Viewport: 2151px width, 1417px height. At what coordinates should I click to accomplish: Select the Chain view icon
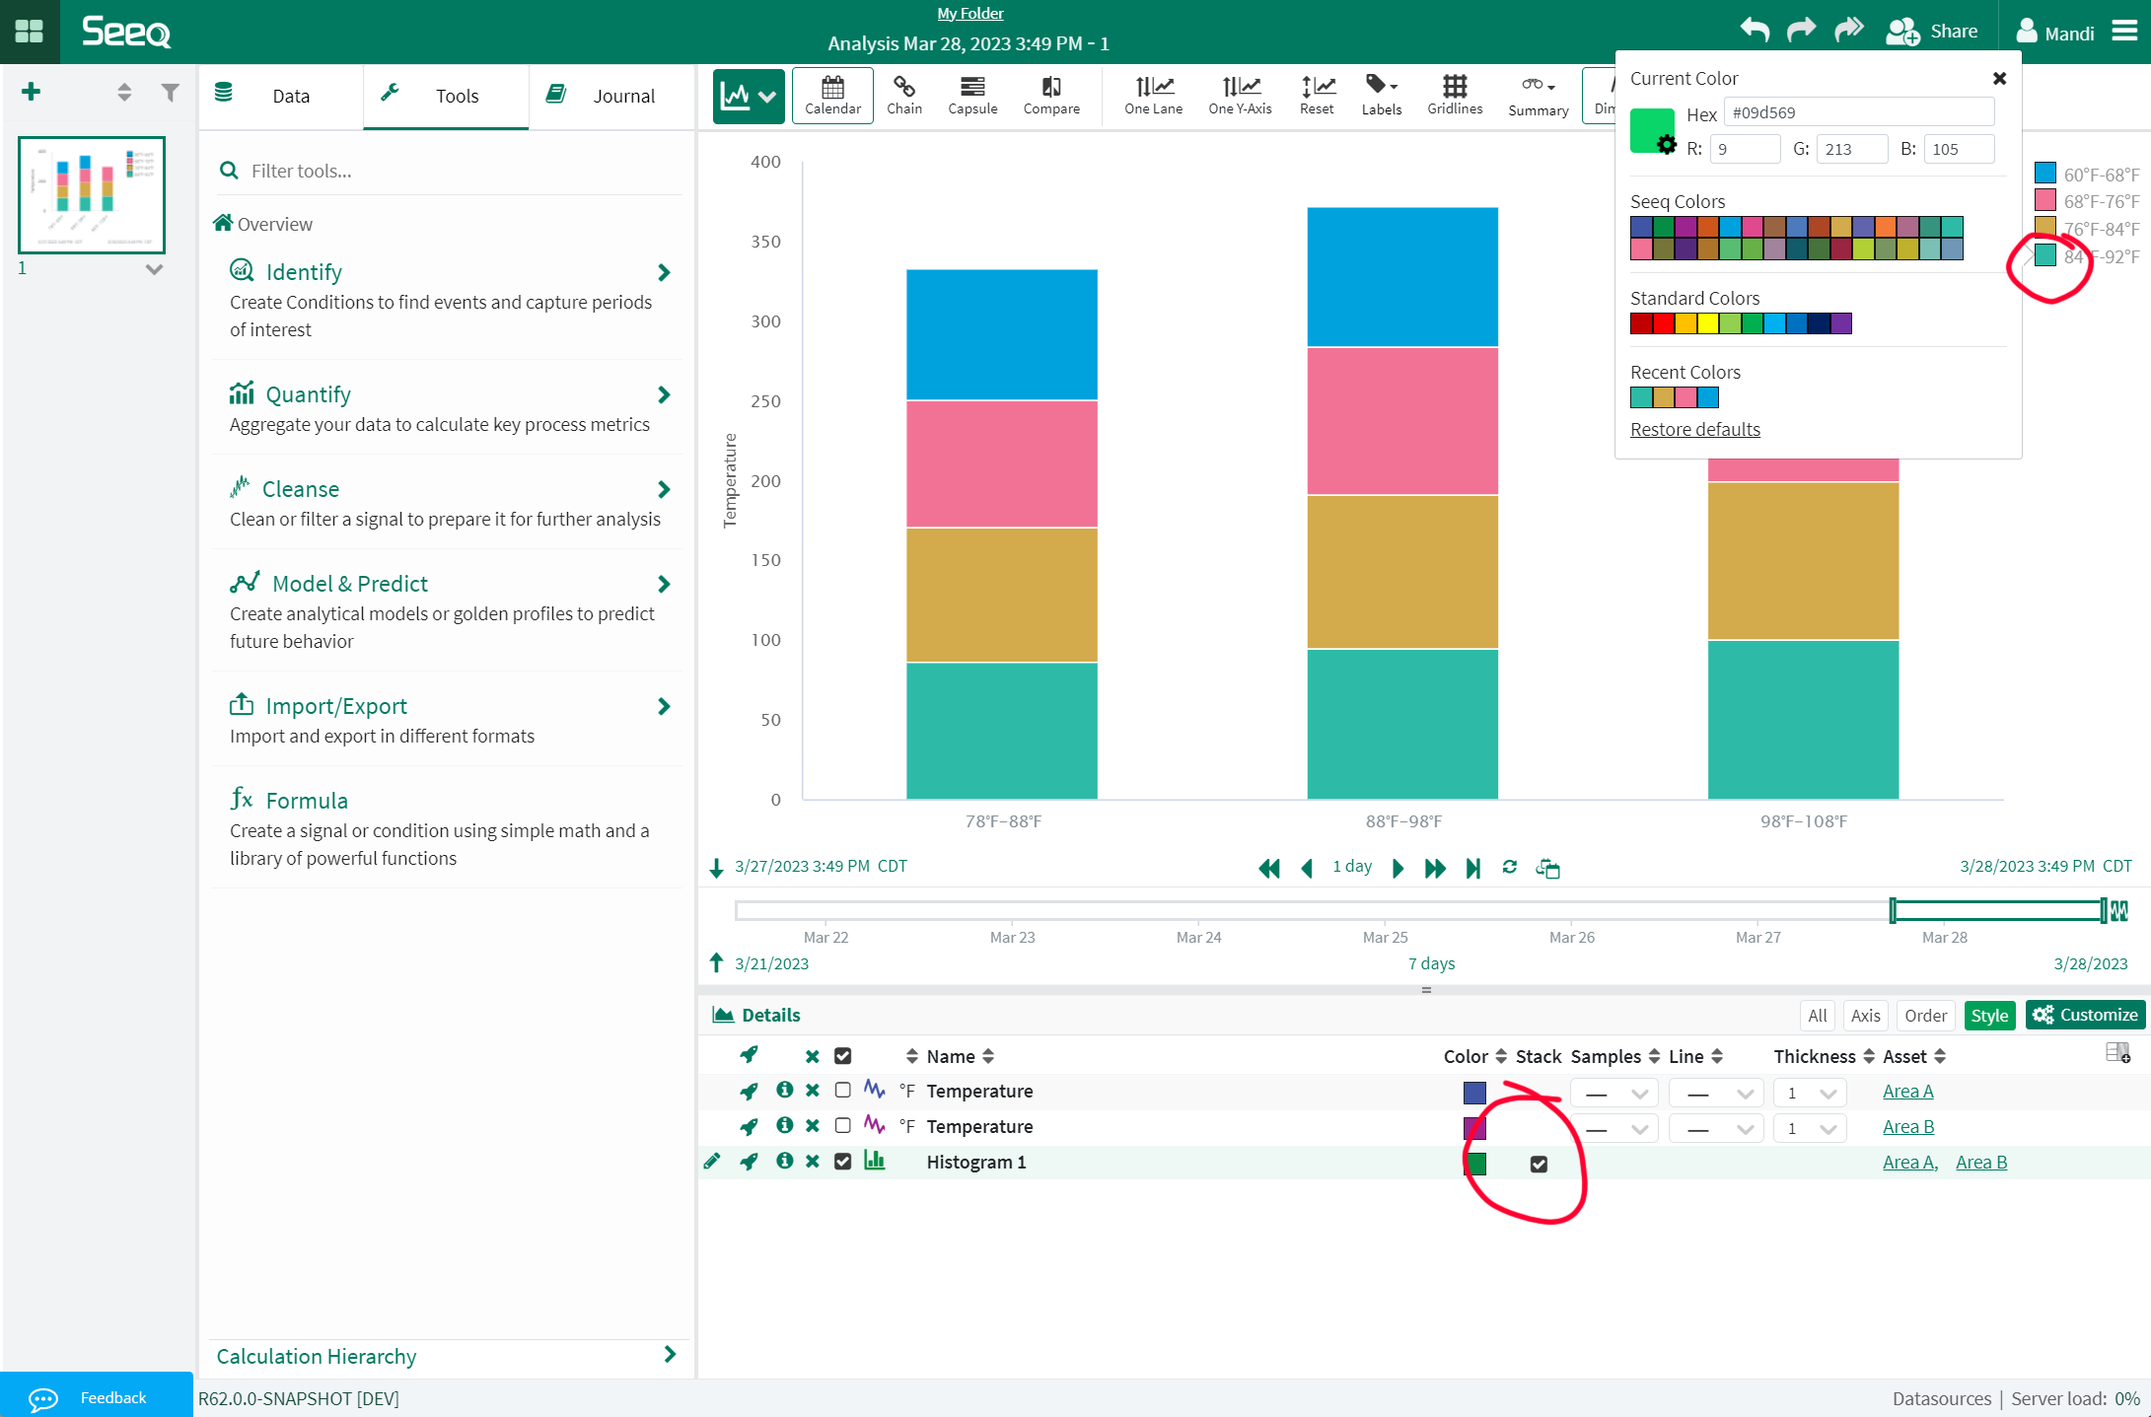pos(903,95)
